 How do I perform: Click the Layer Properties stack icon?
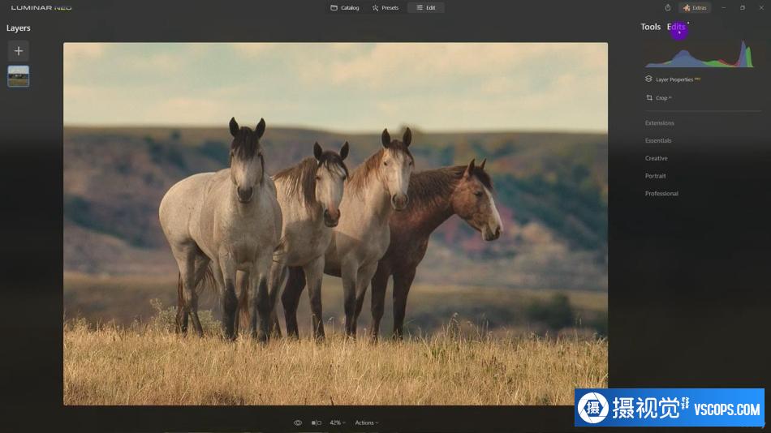(x=648, y=79)
